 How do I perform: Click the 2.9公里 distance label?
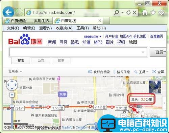click(x=121, y=108)
